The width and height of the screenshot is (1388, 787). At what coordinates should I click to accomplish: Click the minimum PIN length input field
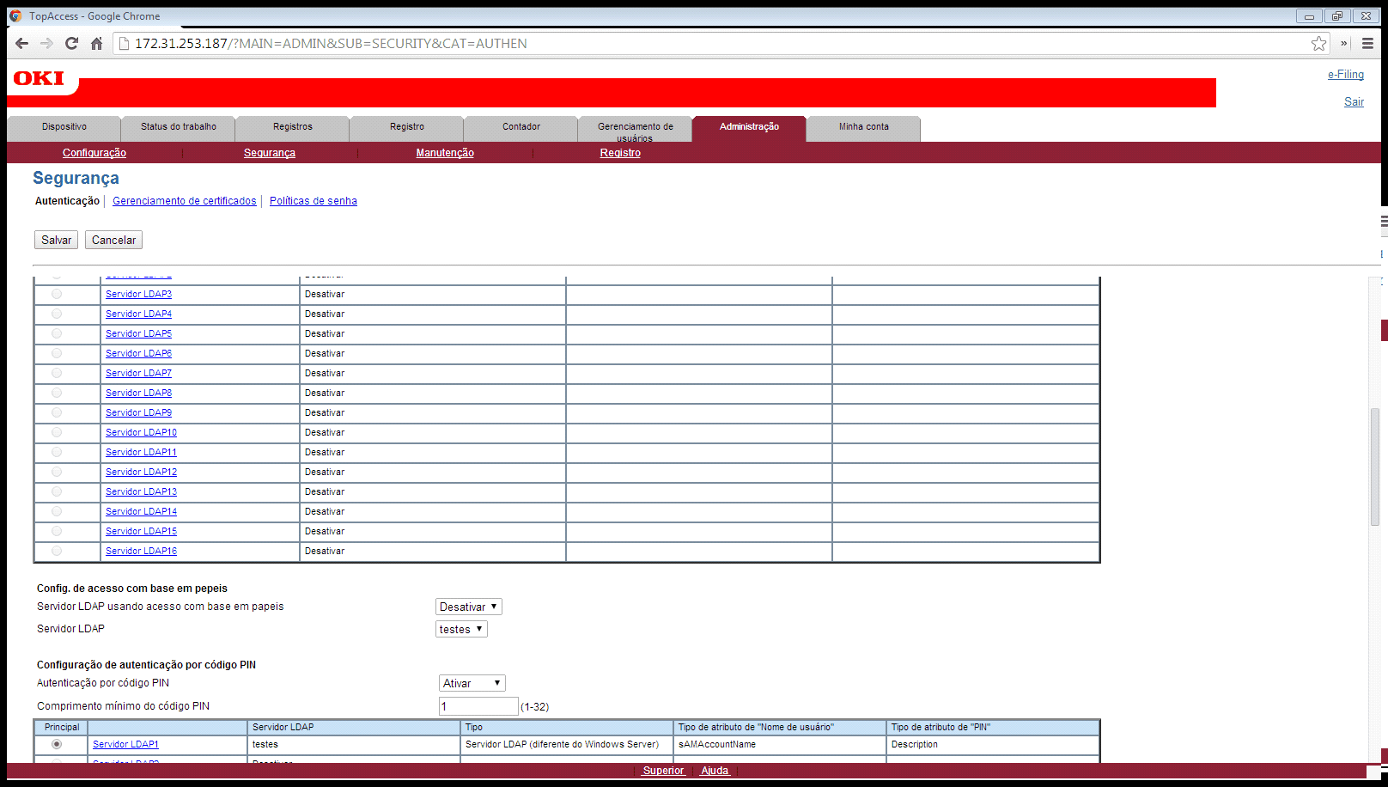[478, 706]
